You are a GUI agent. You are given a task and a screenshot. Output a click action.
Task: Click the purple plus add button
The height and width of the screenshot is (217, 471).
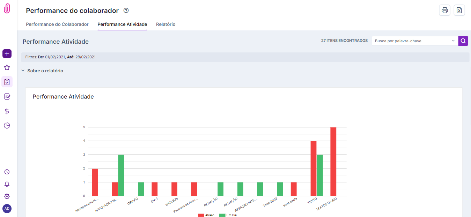click(x=7, y=54)
